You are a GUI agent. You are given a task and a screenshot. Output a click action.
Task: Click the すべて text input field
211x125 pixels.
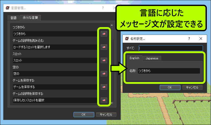[171, 48]
